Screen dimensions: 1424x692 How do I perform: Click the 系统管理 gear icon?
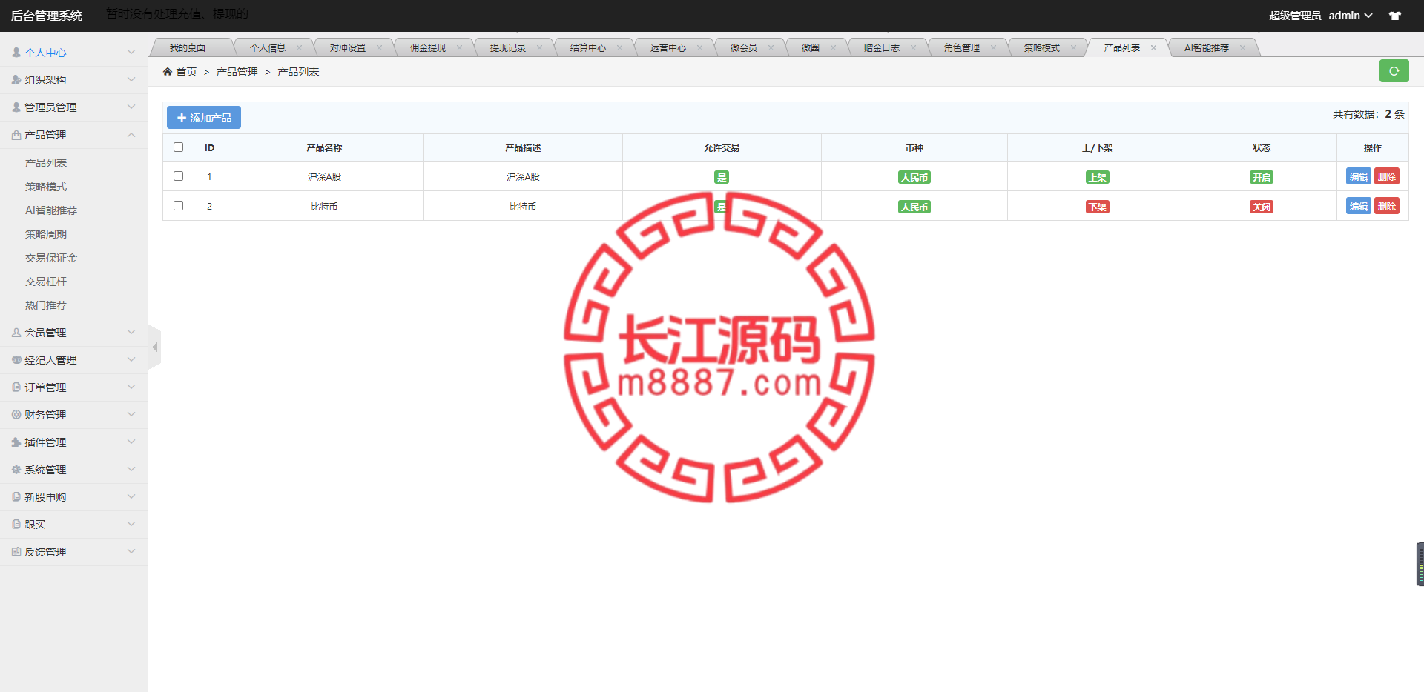click(16, 470)
